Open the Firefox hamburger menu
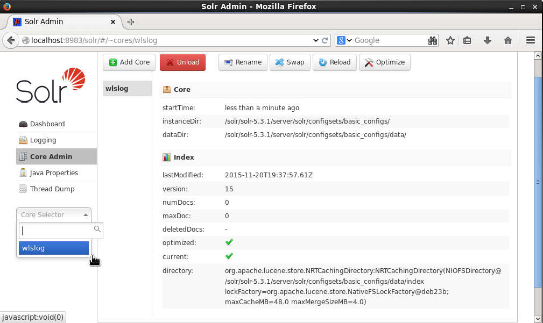The height and width of the screenshot is (323, 543). coord(531,40)
